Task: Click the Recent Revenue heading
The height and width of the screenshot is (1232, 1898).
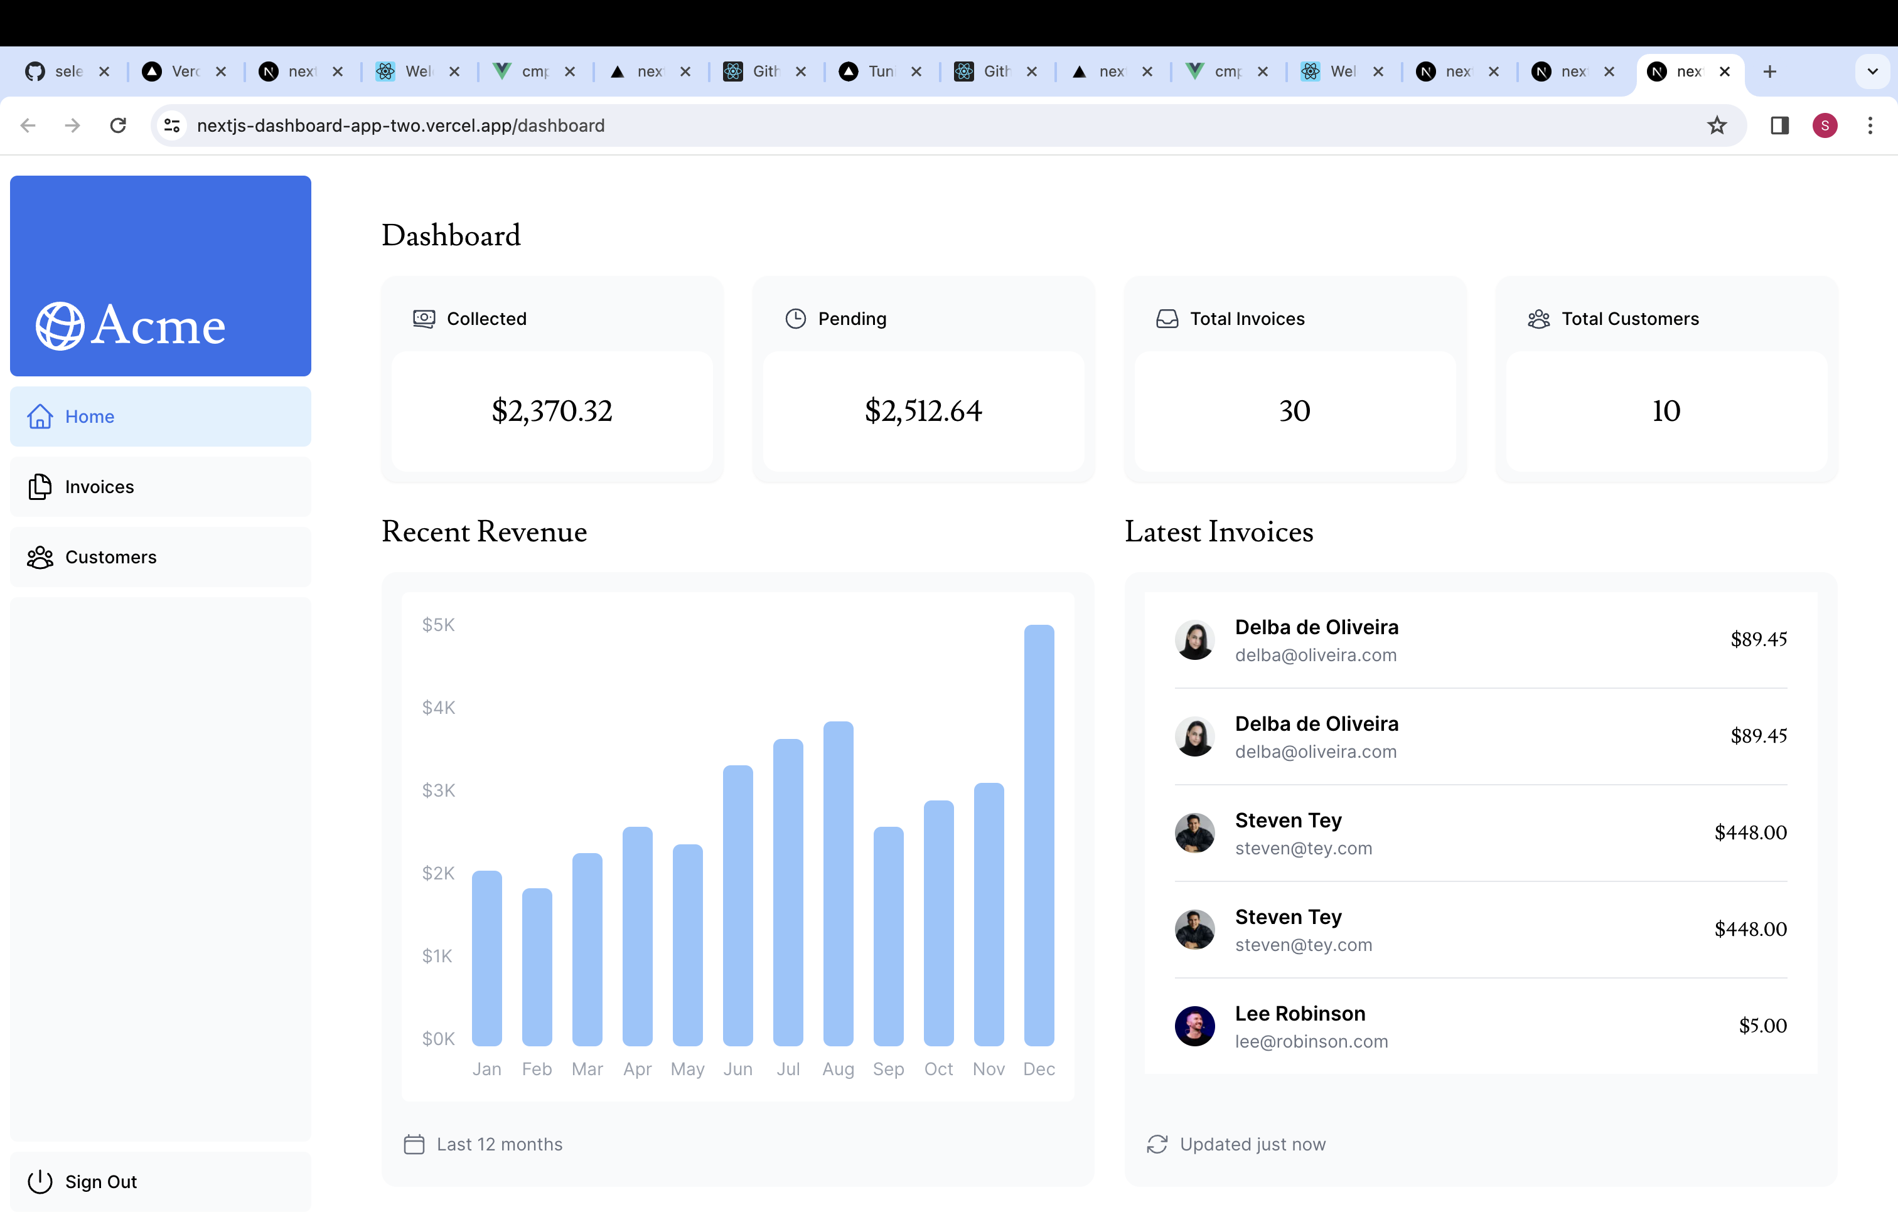Action: click(484, 531)
